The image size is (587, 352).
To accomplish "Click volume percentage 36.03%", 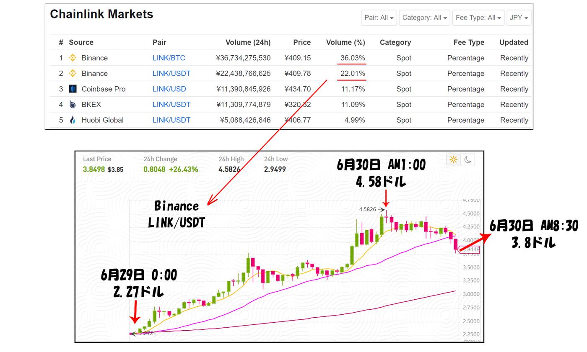I will 353,58.
